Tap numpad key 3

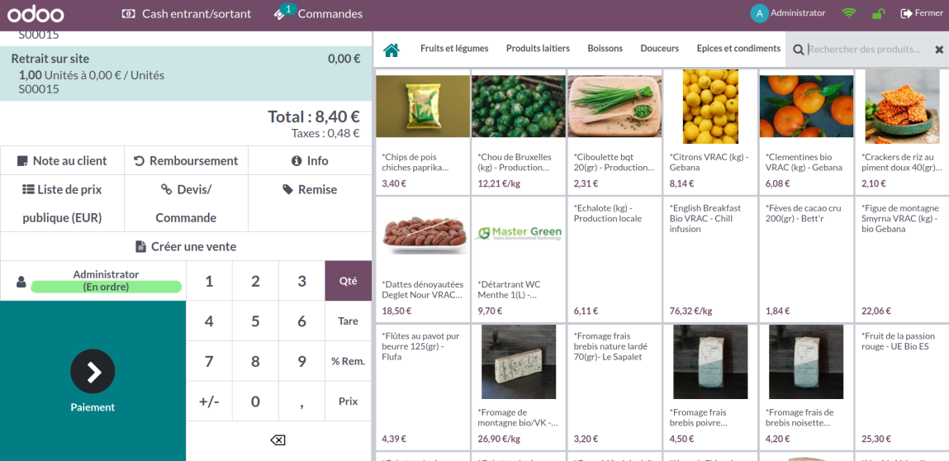(302, 281)
